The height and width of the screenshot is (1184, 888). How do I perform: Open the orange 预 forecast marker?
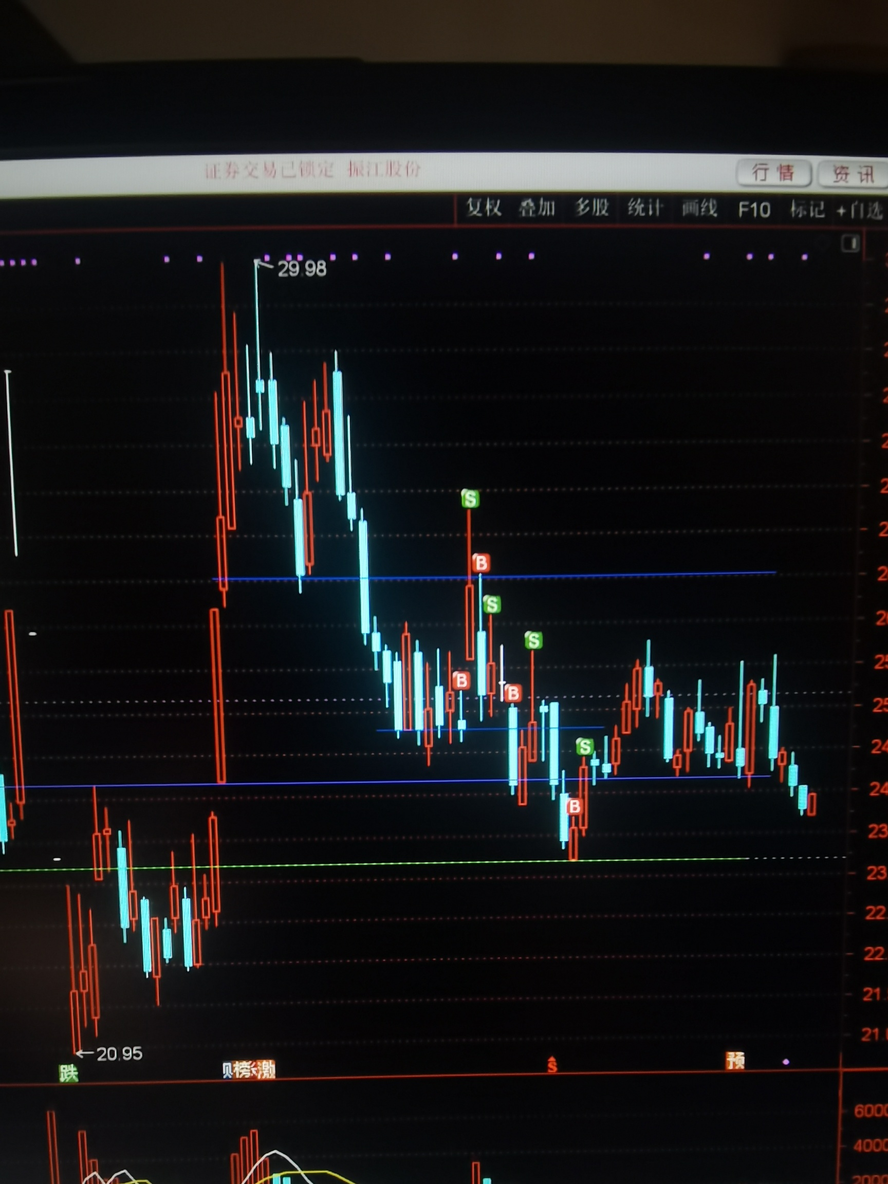(x=735, y=1060)
